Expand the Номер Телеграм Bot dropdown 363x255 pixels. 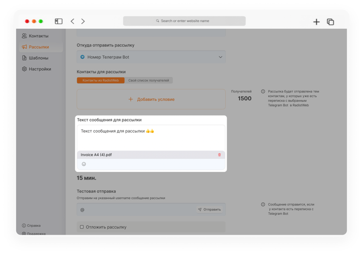[x=151, y=57]
